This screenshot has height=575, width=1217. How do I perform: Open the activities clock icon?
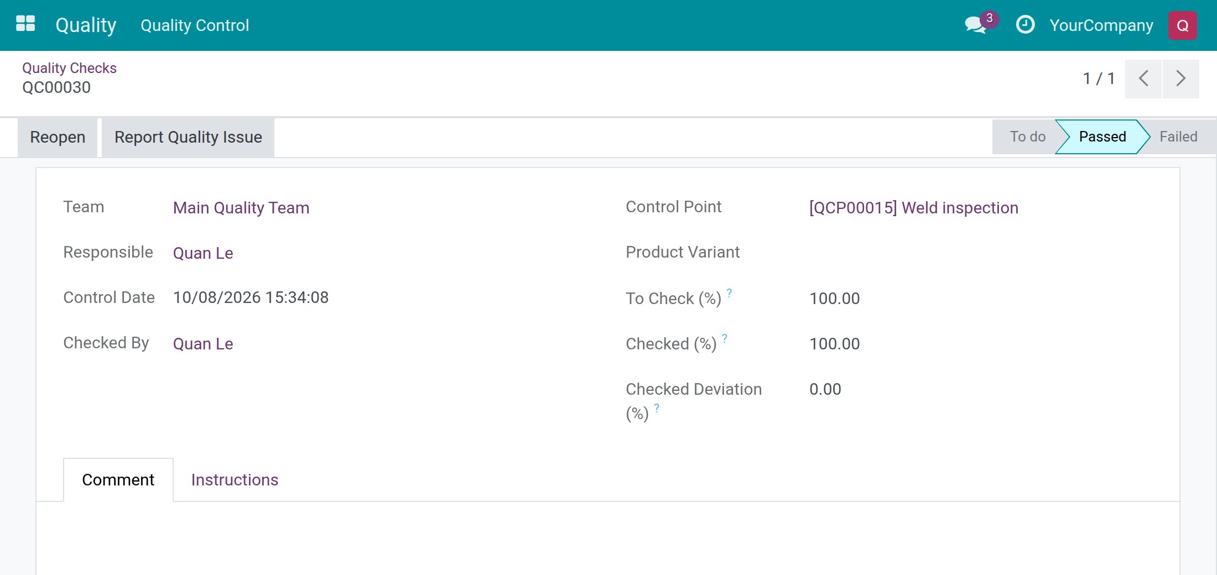1025,25
